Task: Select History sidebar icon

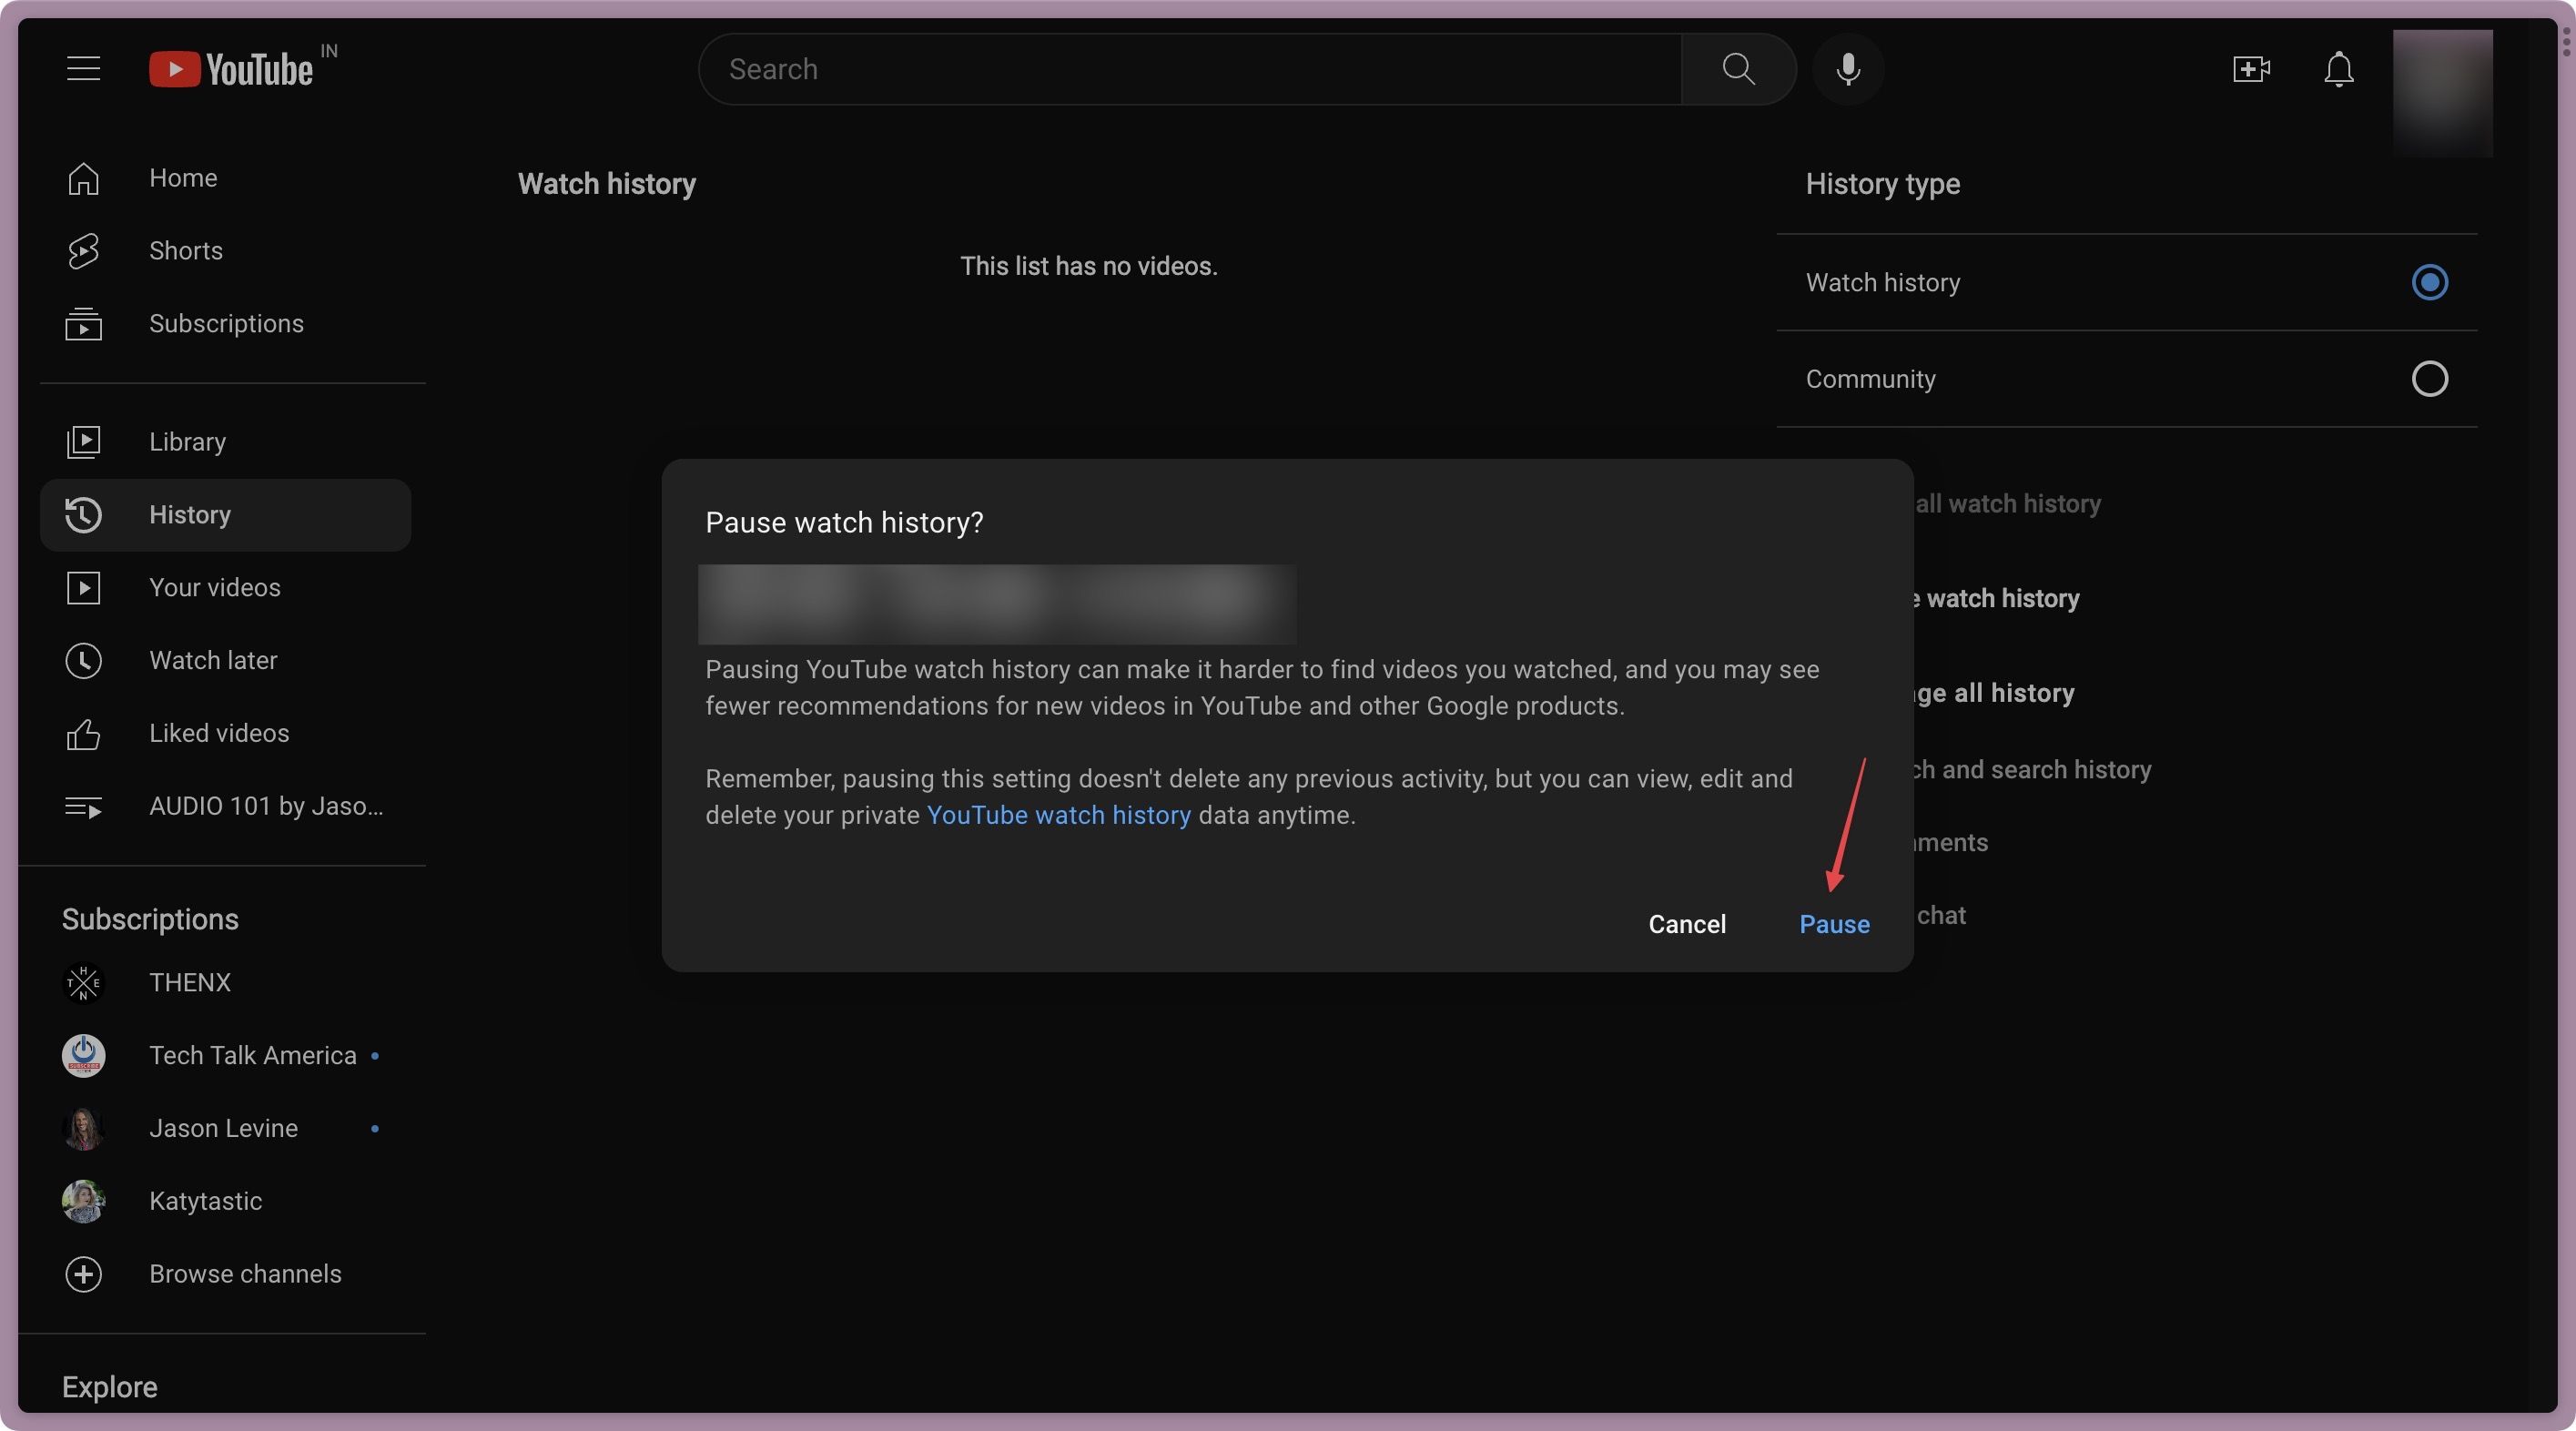Action: pyautogui.click(x=83, y=514)
